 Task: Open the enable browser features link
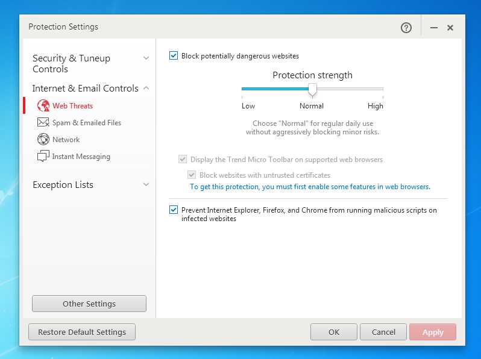pos(310,187)
